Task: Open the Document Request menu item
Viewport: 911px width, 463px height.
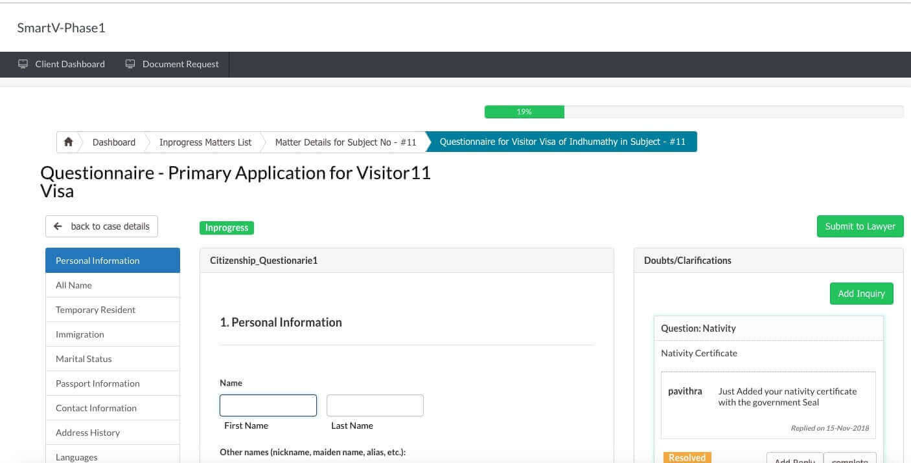Action: (172, 64)
